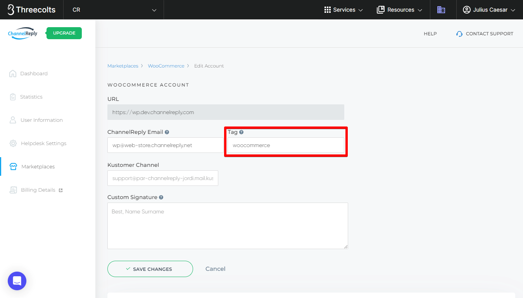Click the disabled URL field
This screenshot has width=523, height=298.
[226, 112]
